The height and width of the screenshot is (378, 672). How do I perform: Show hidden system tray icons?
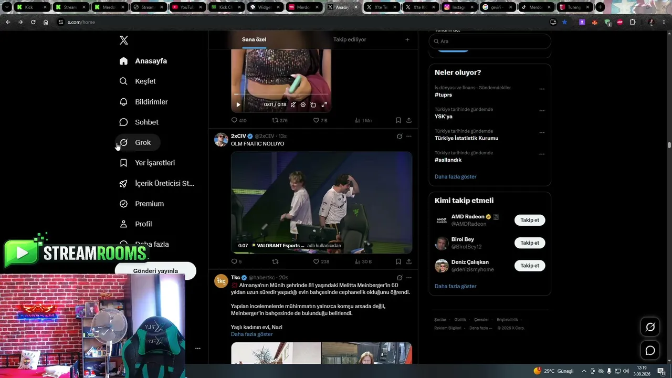[x=584, y=371]
